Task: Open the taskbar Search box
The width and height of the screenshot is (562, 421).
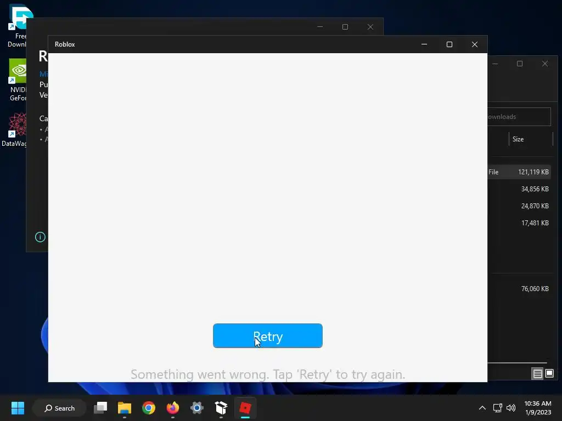Action: [59, 408]
